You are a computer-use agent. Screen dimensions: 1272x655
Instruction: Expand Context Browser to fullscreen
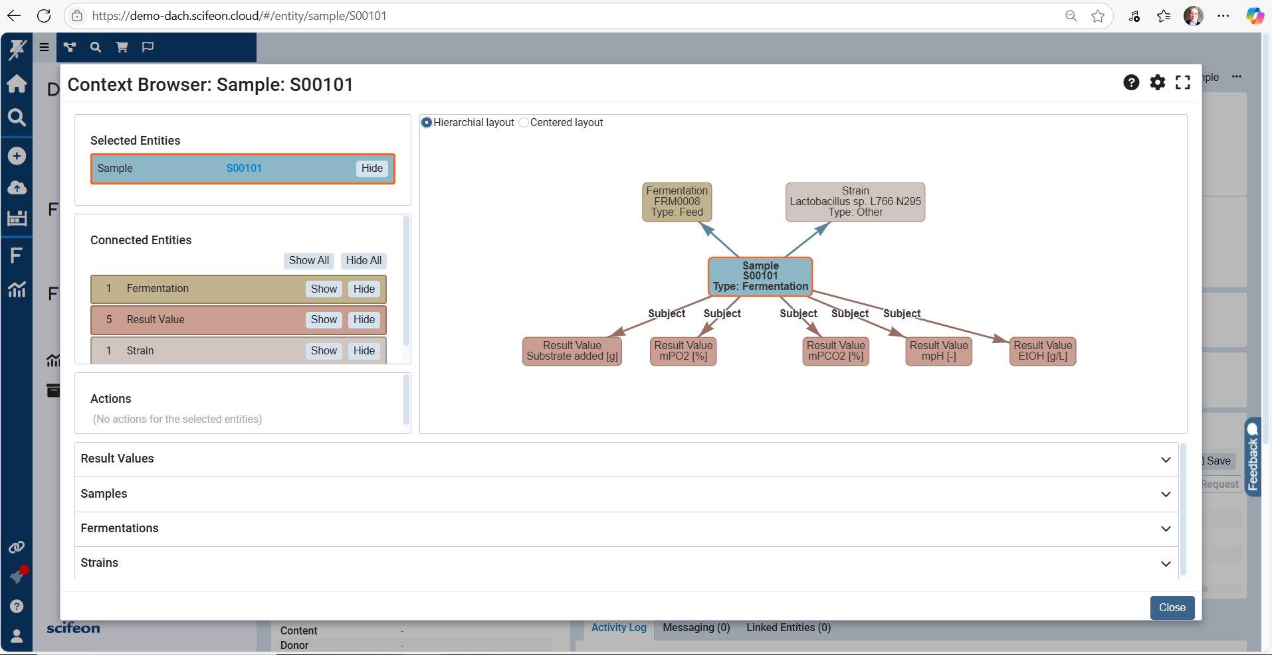tap(1183, 82)
